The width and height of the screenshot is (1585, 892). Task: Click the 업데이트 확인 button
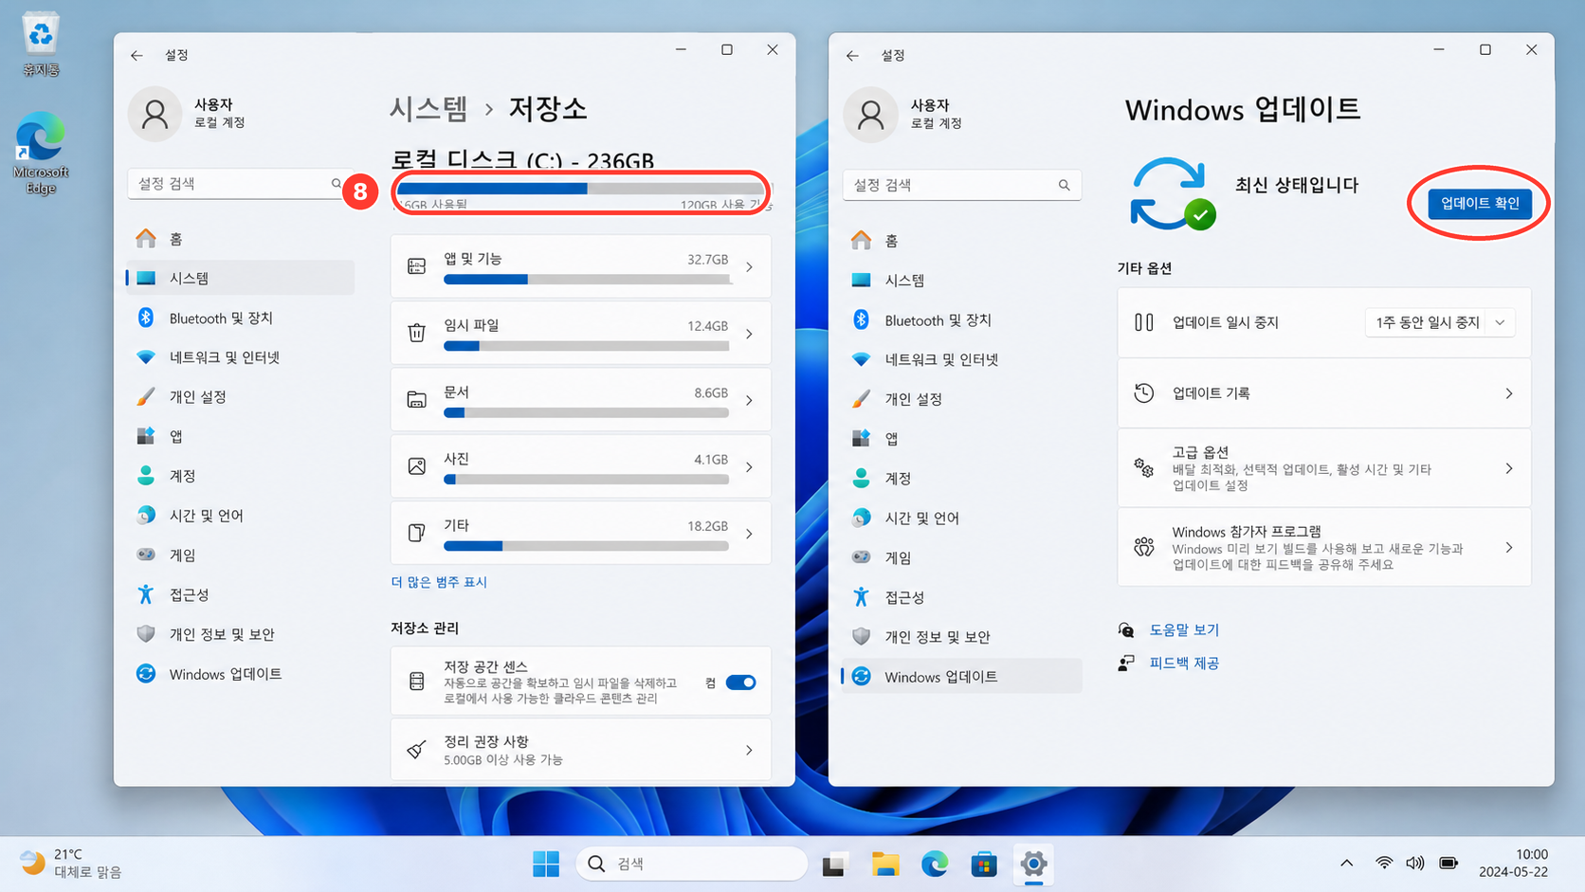point(1479,203)
